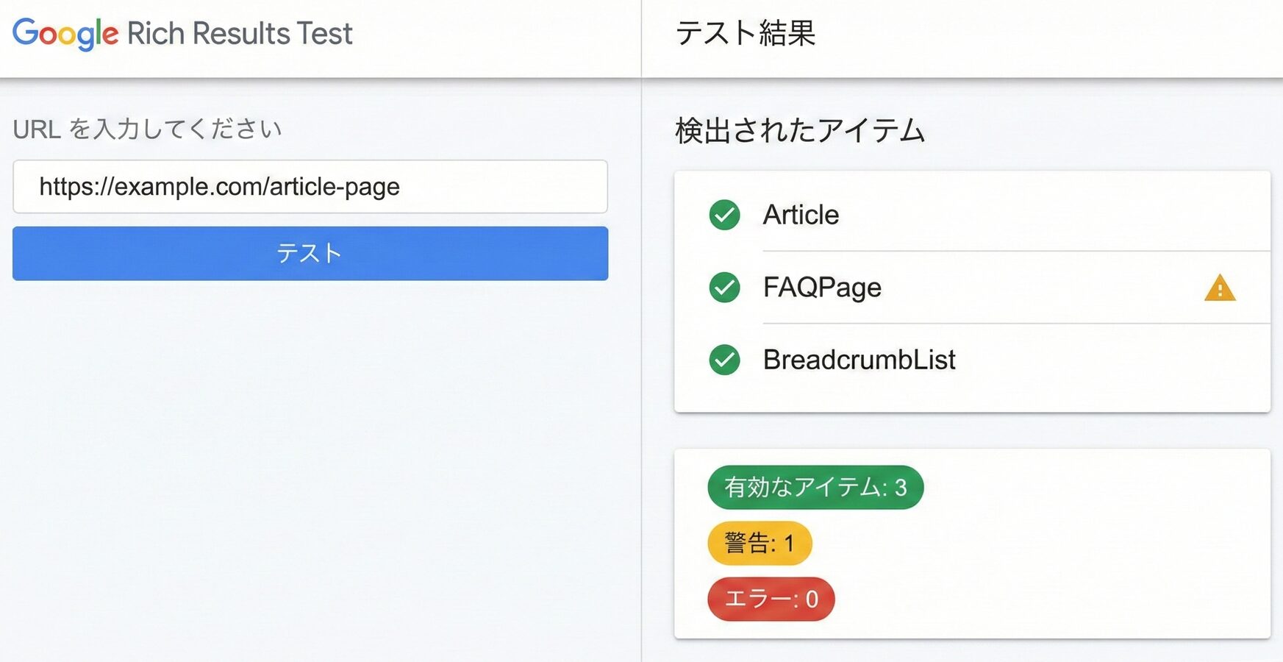Click the 検出されたアイテム heading
The height and width of the screenshot is (662, 1283).
tap(798, 129)
